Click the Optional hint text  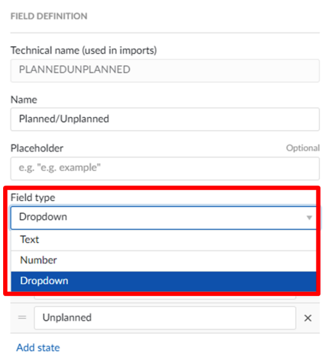[x=302, y=148]
